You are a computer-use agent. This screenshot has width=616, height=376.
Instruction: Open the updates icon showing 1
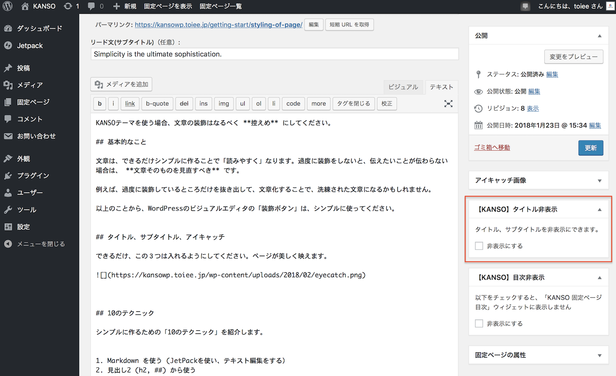pyautogui.click(x=71, y=6)
